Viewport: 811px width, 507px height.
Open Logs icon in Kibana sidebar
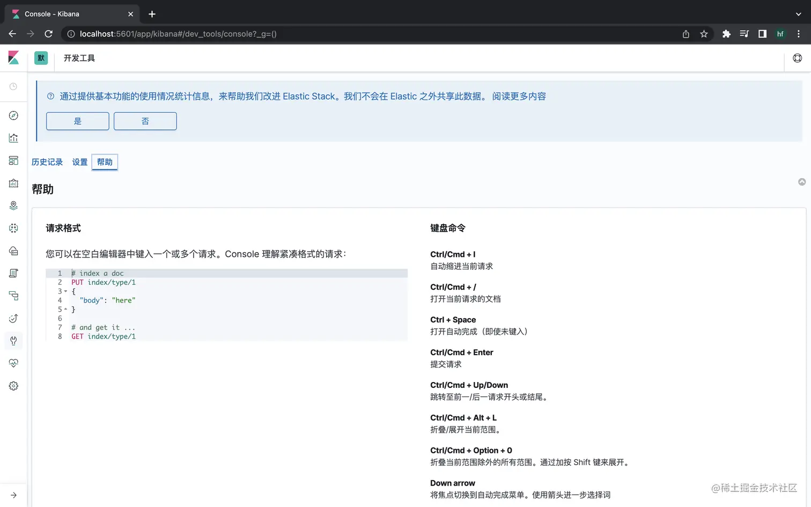click(x=13, y=273)
